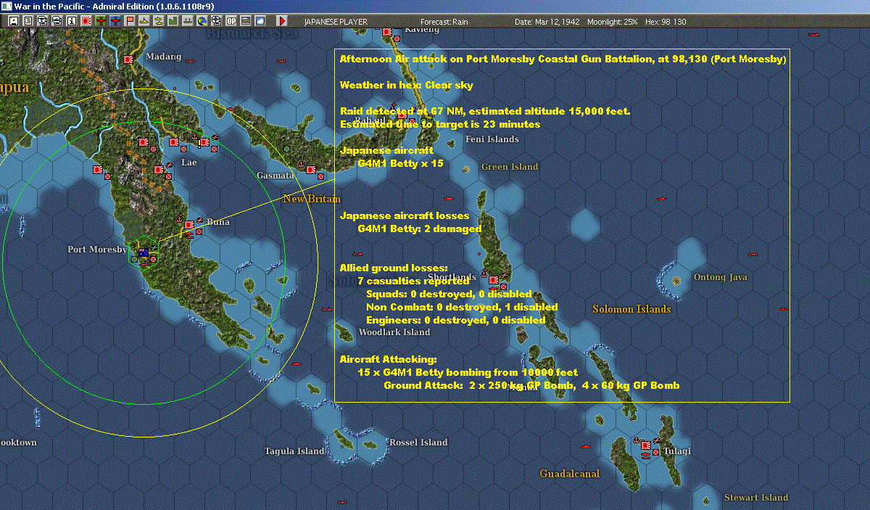Click the Ontong Java label
This screenshot has height=510, width=870.
721,277
